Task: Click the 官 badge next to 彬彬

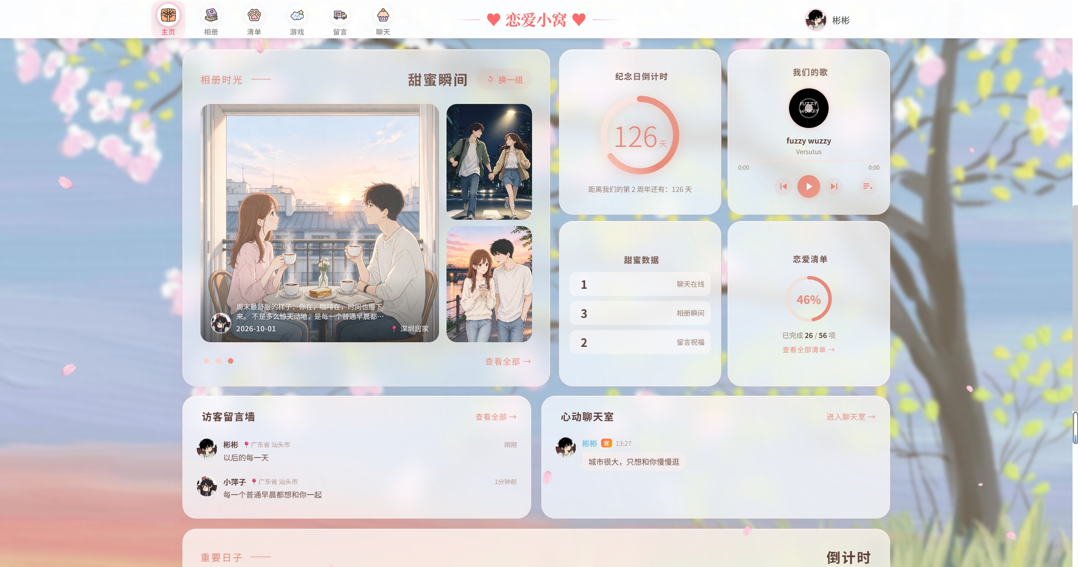Action: [606, 443]
